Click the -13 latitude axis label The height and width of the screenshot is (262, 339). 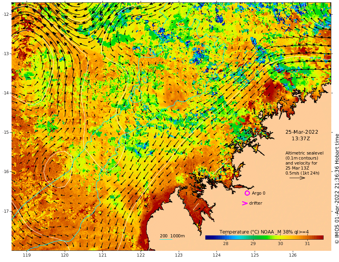tap(6, 54)
